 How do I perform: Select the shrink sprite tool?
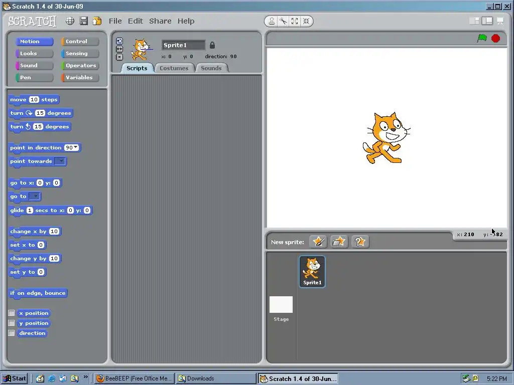[x=306, y=21]
